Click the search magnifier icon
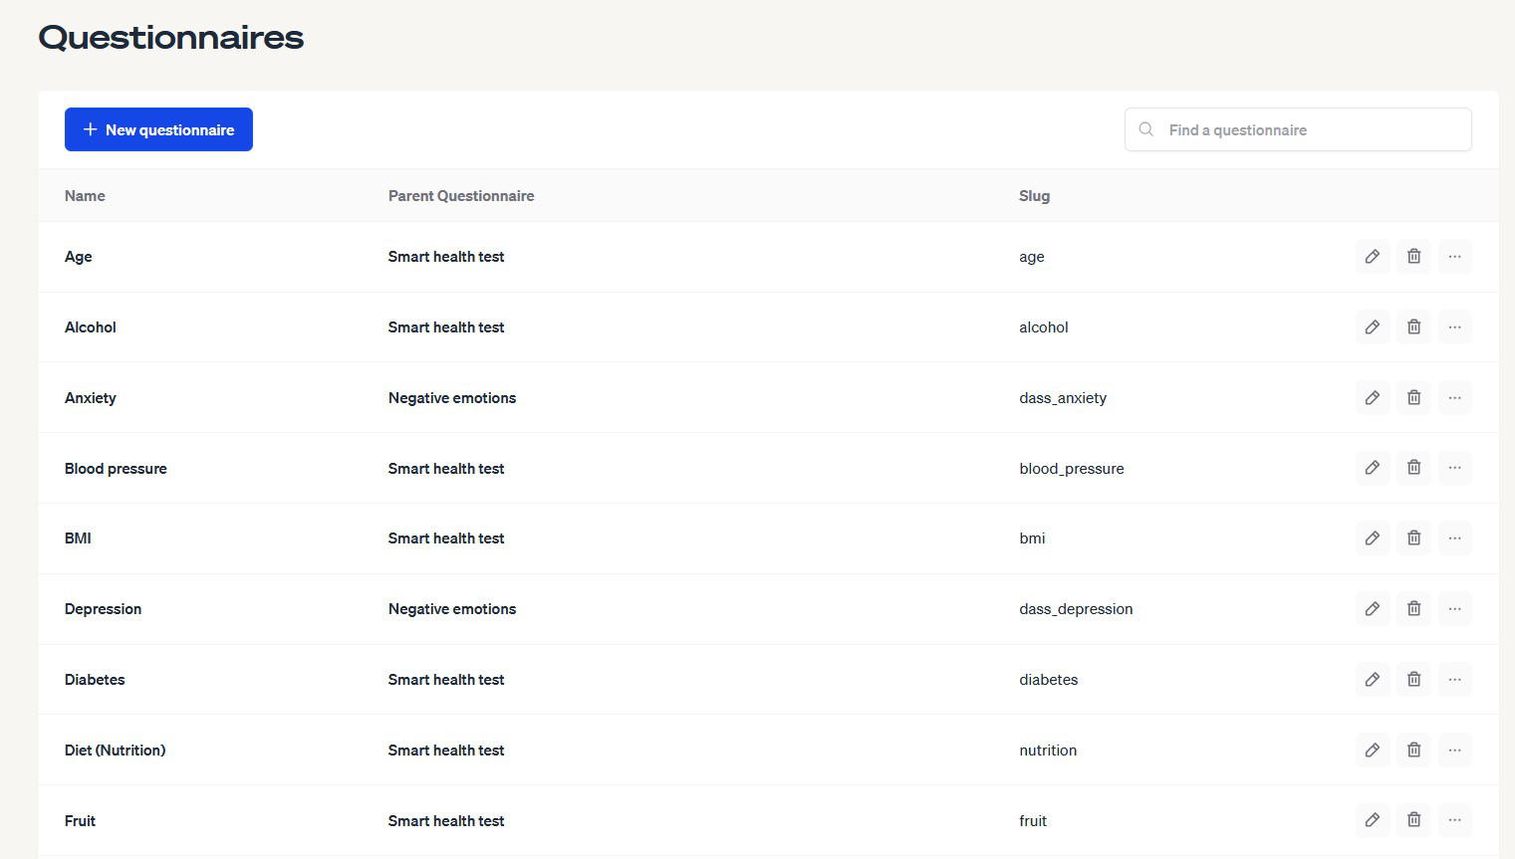 (x=1145, y=128)
